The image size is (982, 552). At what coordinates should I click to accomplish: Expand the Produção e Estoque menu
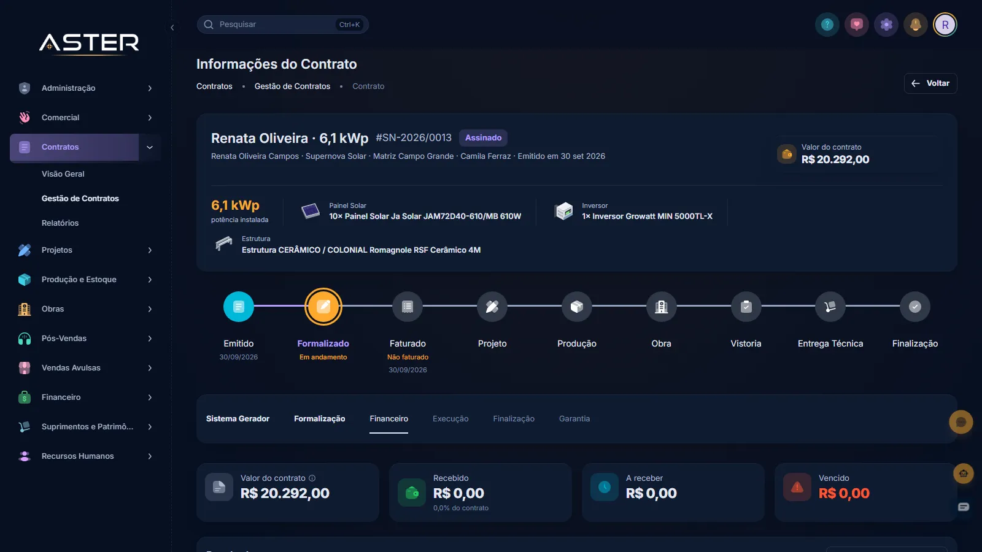85,280
